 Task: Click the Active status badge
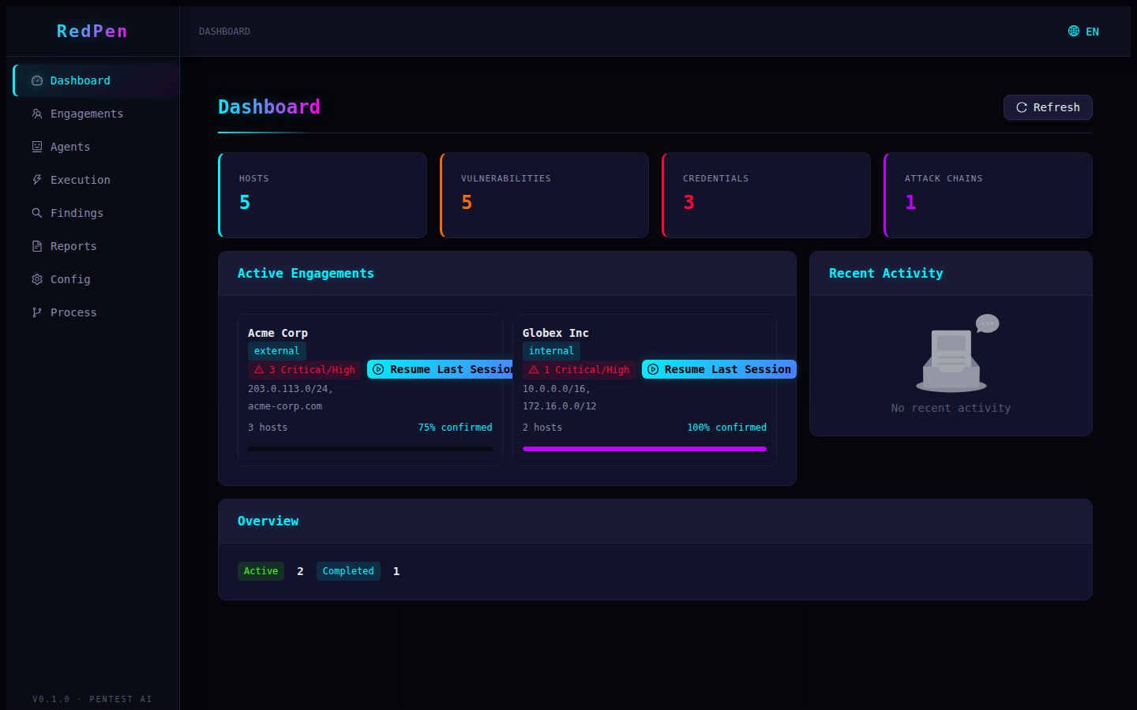click(261, 571)
